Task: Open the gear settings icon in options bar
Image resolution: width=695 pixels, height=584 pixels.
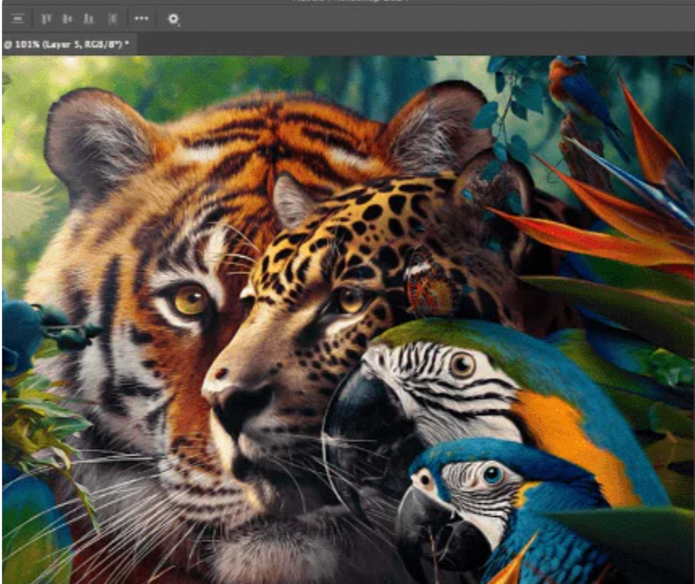Action: click(x=174, y=19)
